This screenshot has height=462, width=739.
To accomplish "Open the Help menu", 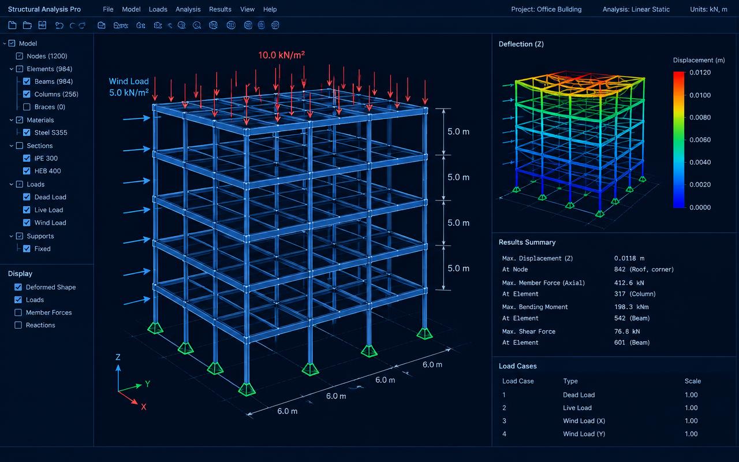I will point(270,9).
